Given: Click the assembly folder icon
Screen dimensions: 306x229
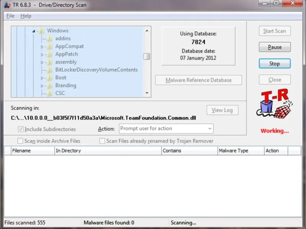Looking at the screenshot, I should (x=50, y=62).
